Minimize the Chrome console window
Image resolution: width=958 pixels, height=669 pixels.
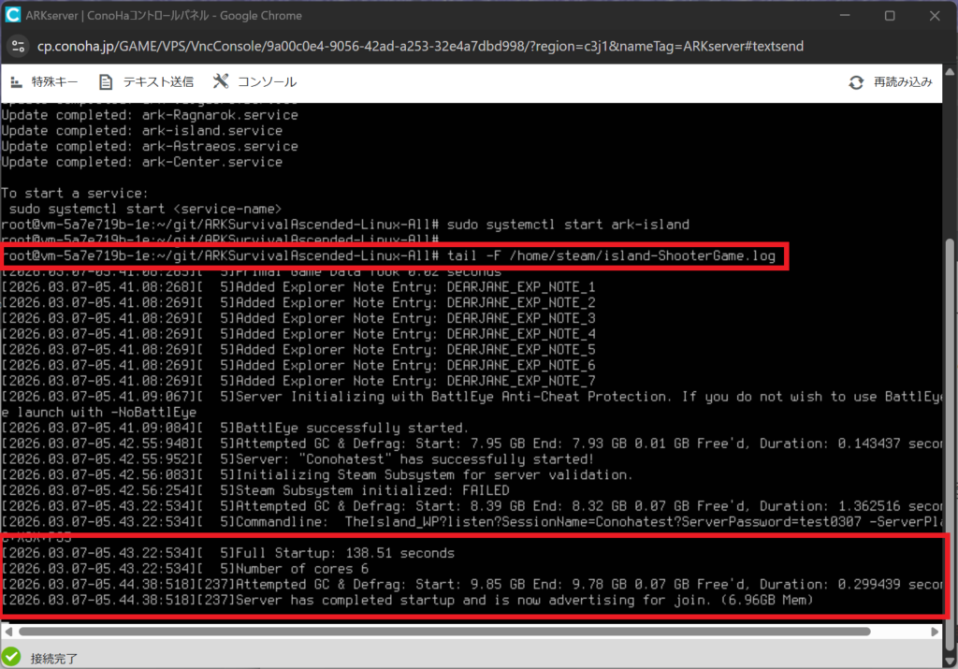pos(846,16)
